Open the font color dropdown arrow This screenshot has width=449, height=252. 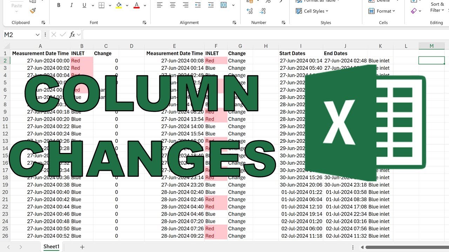point(145,5)
